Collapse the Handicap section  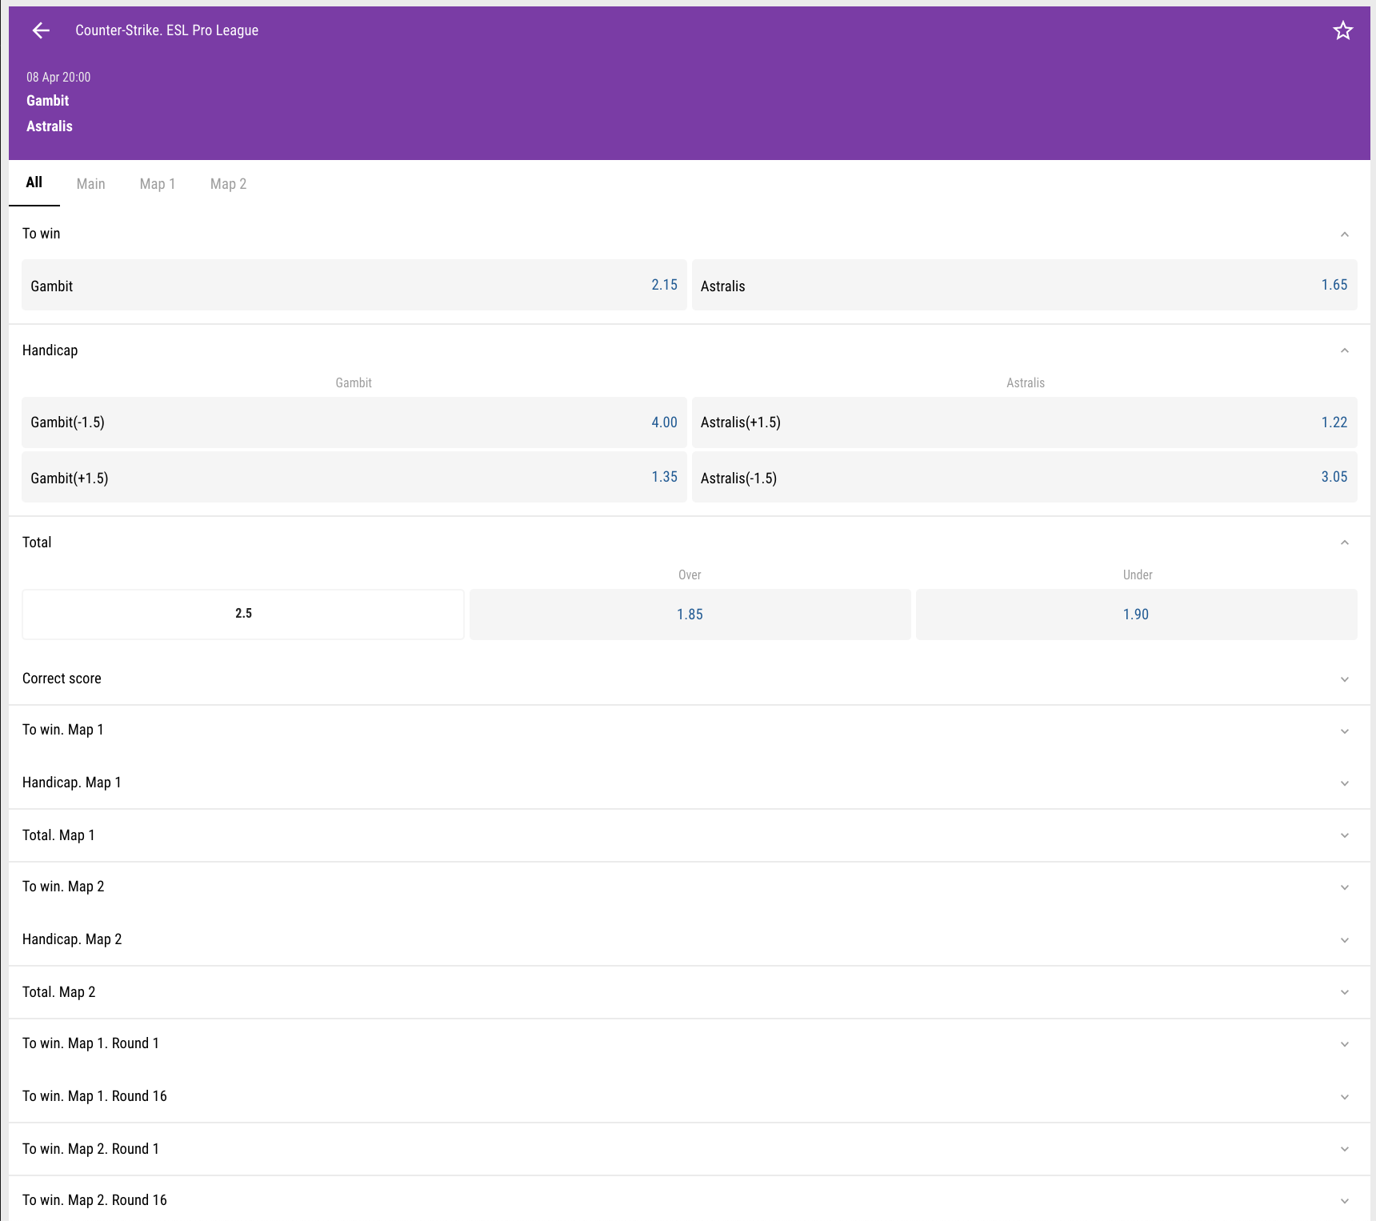click(689, 350)
